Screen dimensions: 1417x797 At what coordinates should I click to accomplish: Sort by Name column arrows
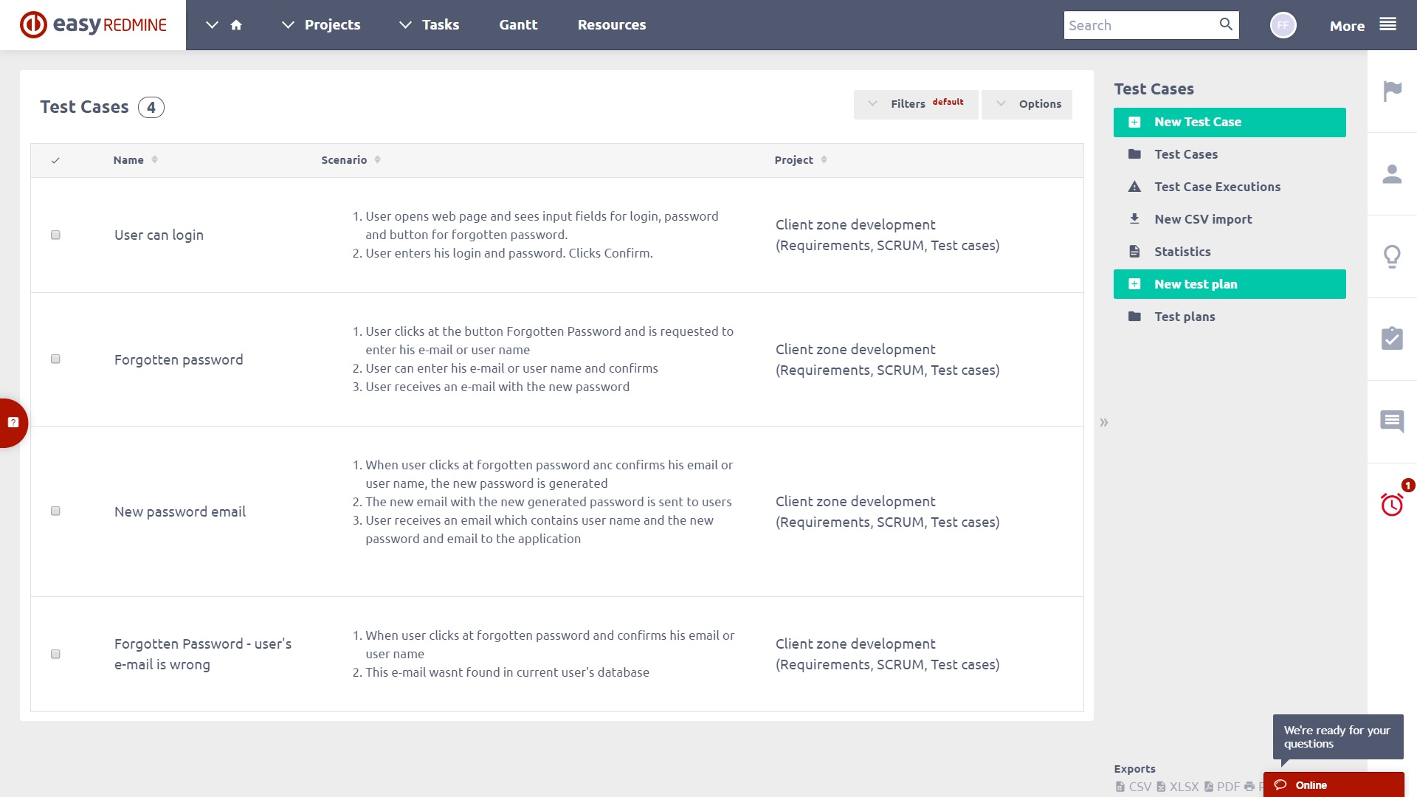pos(154,159)
